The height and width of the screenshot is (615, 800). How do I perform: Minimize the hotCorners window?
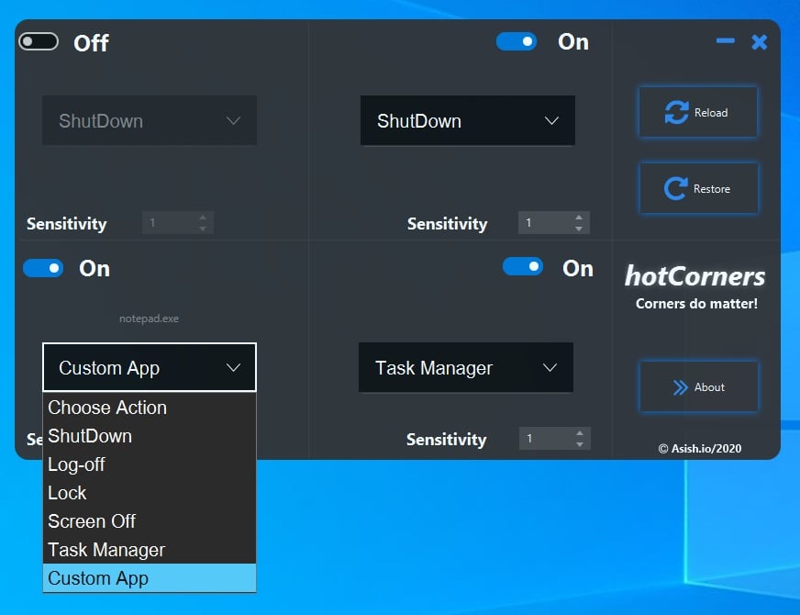tap(725, 41)
